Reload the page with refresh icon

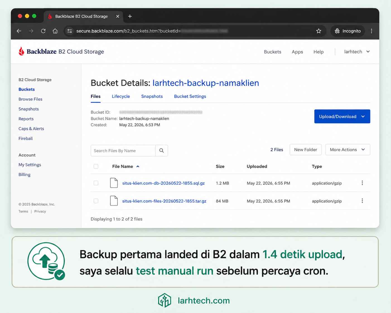tap(43, 31)
